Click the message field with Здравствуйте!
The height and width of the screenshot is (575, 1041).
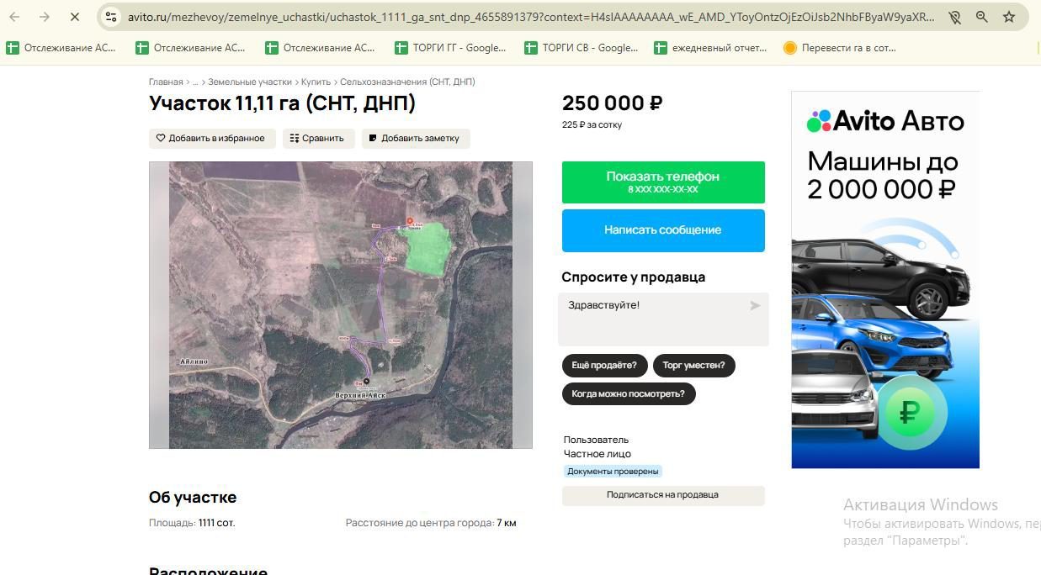pos(663,319)
